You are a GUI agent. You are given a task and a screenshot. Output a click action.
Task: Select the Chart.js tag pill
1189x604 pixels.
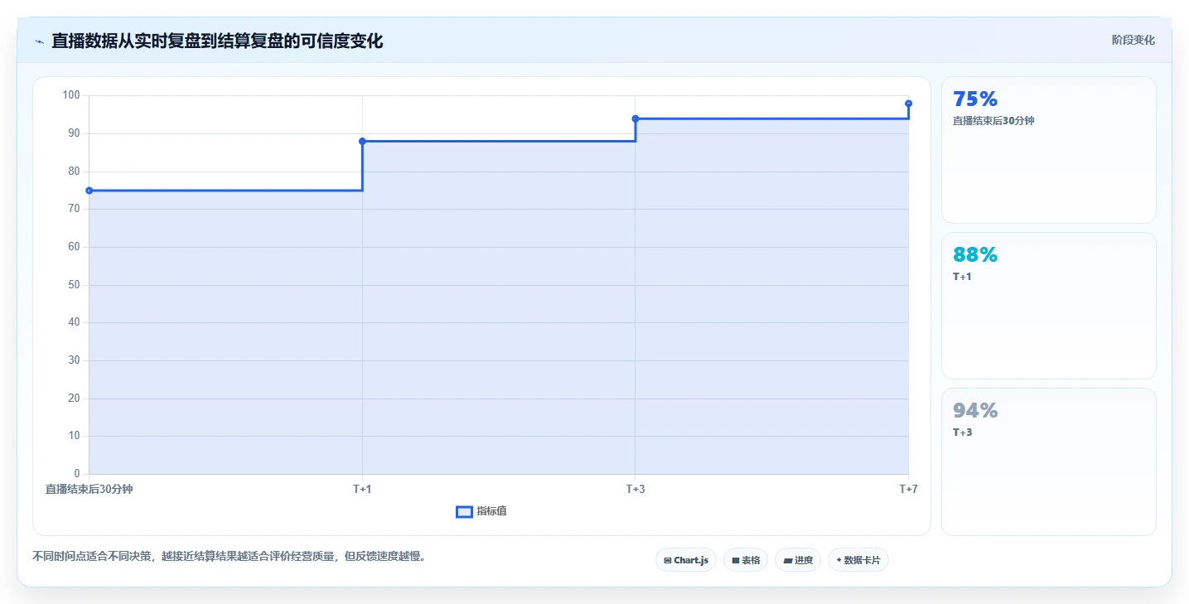click(686, 560)
